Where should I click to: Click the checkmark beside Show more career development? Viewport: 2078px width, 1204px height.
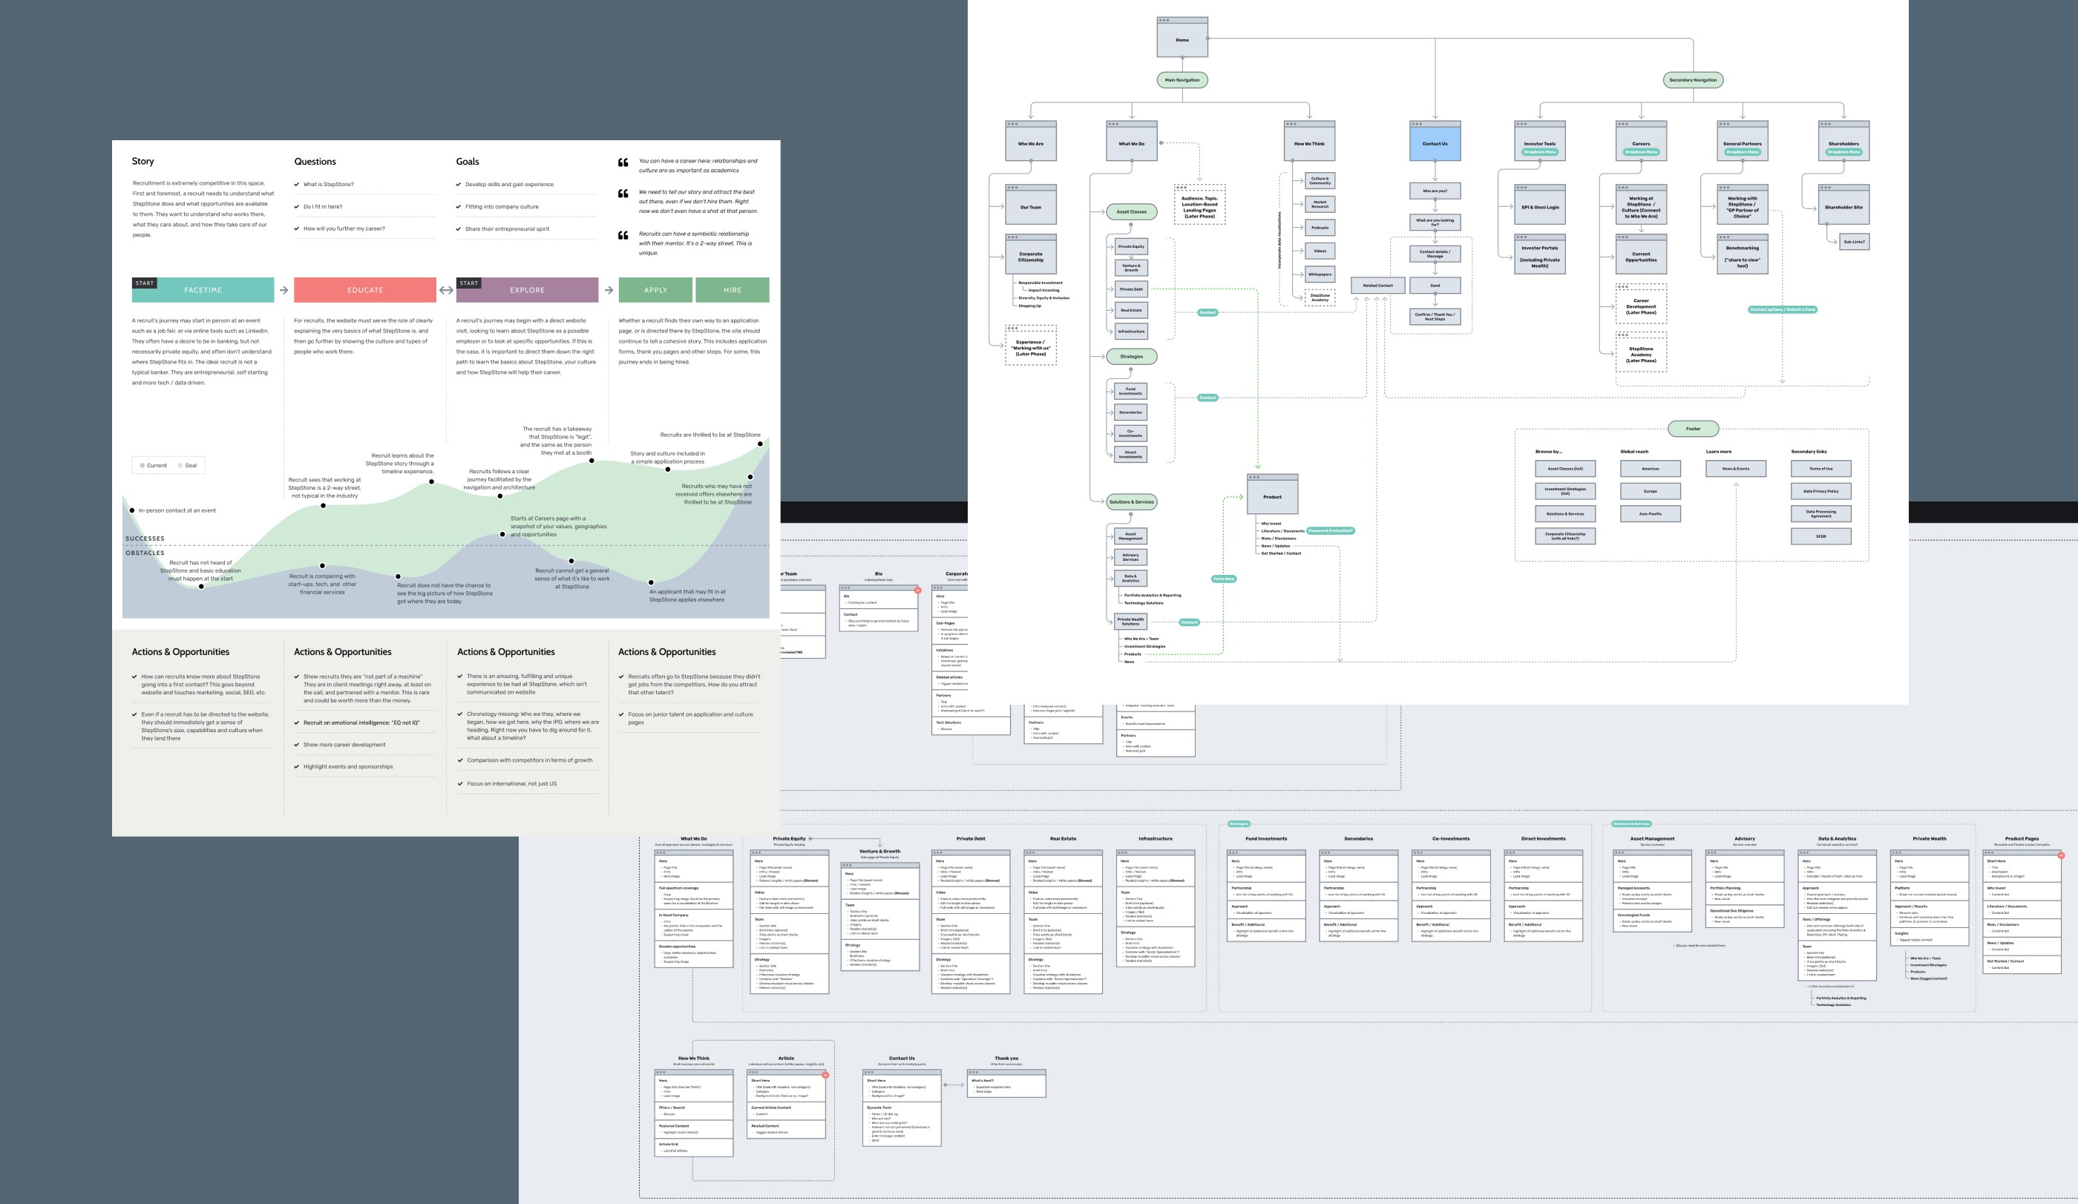(297, 745)
